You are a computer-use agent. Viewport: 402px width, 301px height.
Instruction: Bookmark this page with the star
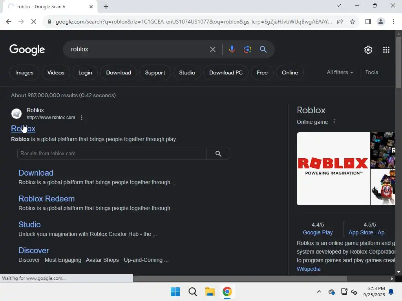click(x=353, y=22)
